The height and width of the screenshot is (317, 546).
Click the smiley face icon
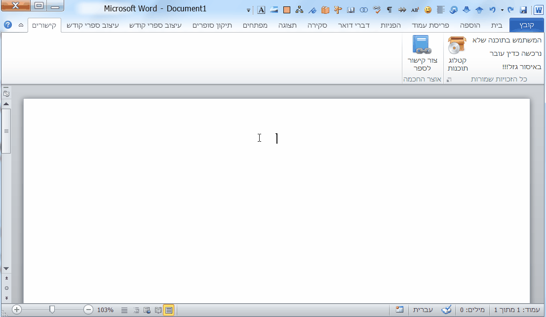point(428,10)
